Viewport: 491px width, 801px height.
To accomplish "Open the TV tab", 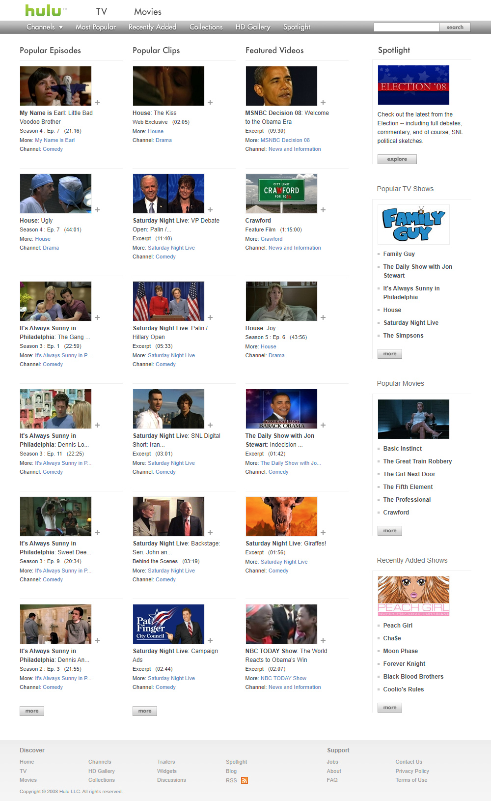I will [102, 11].
